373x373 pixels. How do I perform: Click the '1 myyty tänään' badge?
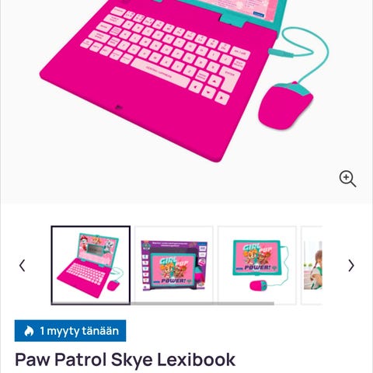70,331
